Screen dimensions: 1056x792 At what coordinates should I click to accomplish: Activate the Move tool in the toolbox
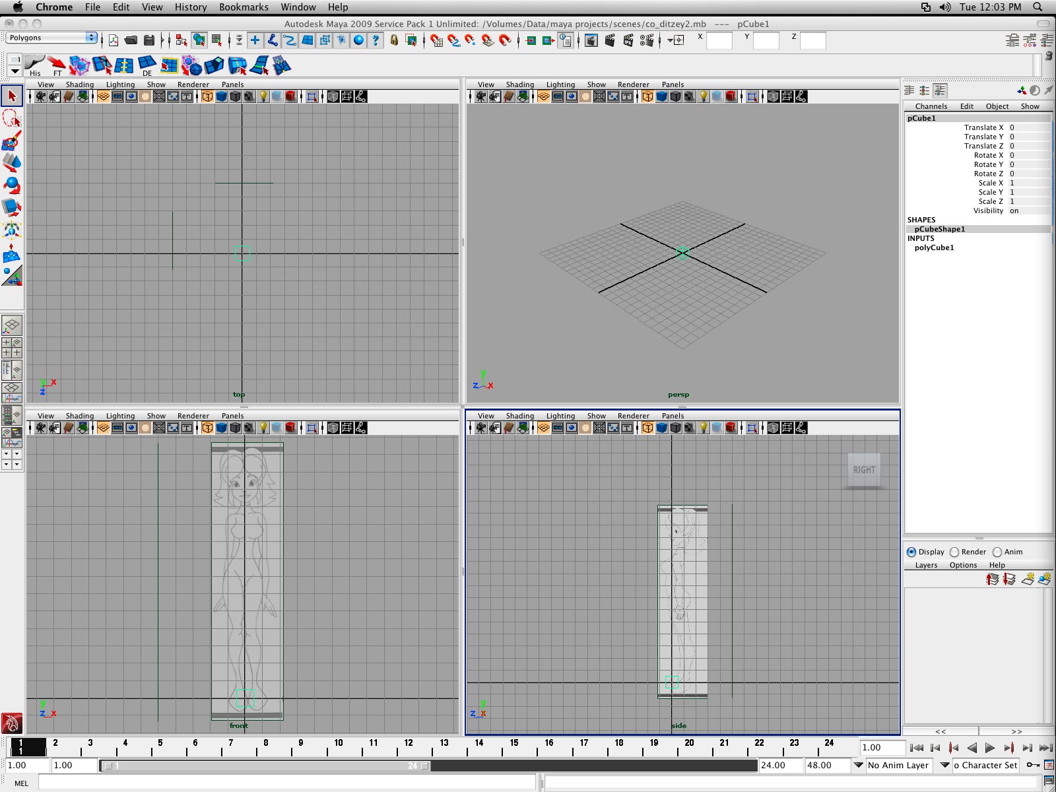pyautogui.click(x=11, y=164)
